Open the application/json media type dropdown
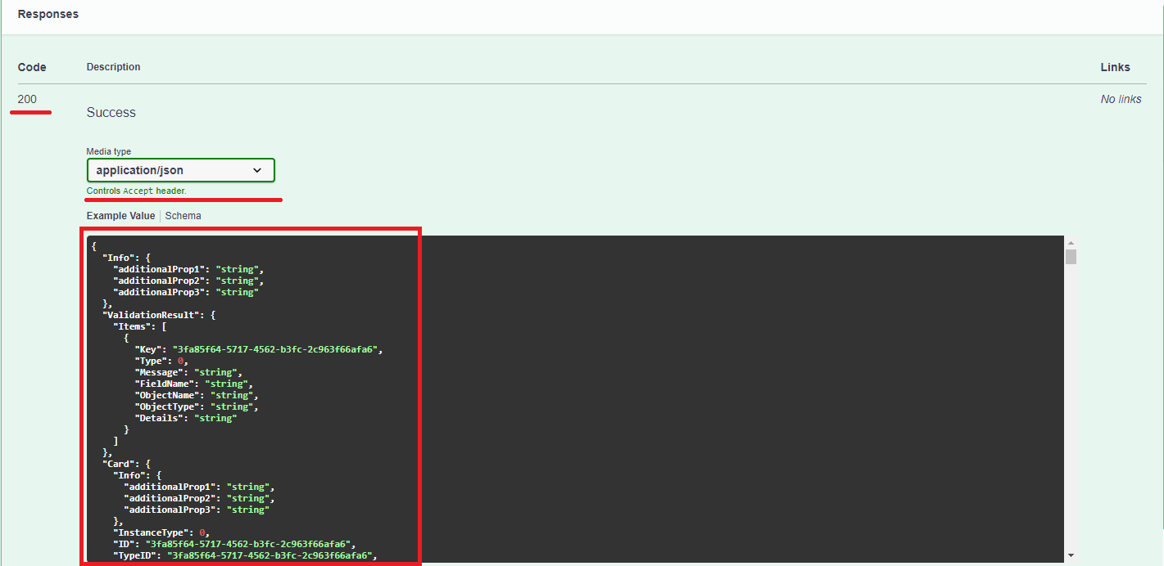 click(180, 170)
